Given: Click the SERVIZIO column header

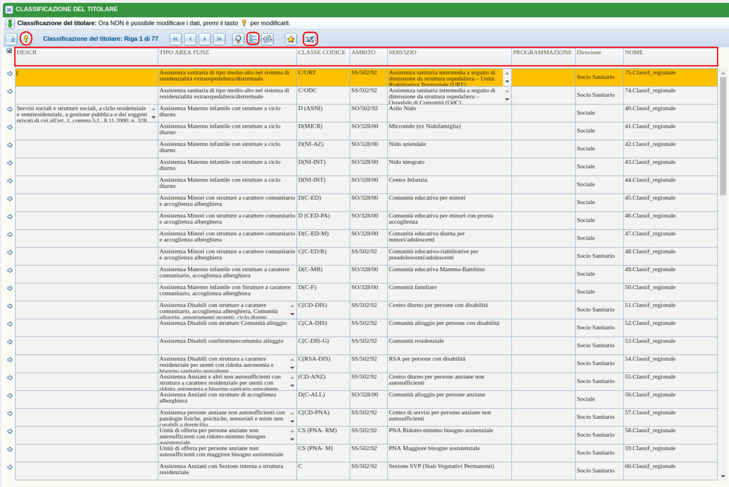Looking at the screenshot, I should 402,53.
